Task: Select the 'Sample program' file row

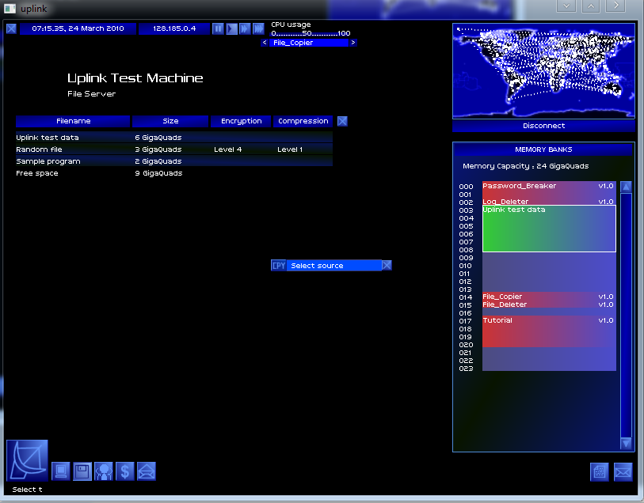Action: point(174,161)
